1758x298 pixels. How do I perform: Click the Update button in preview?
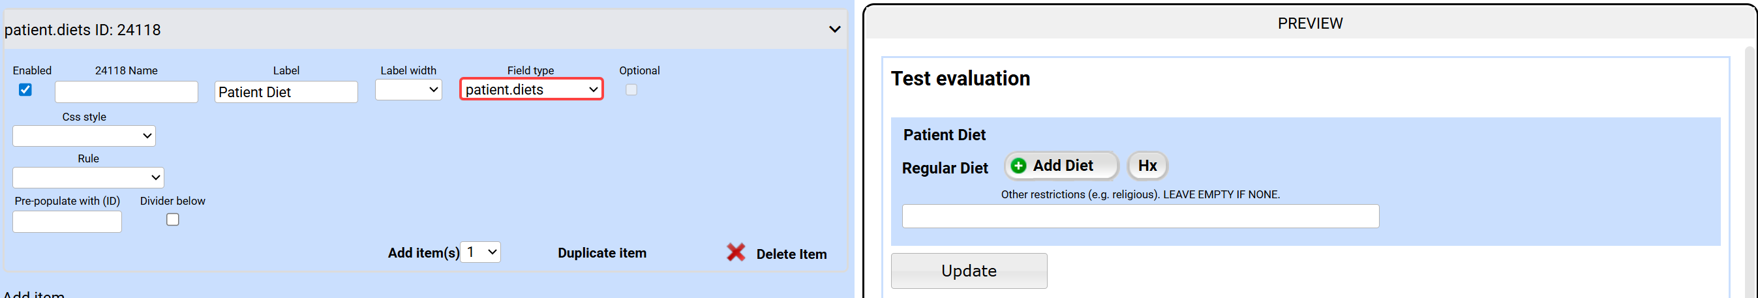tap(969, 271)
